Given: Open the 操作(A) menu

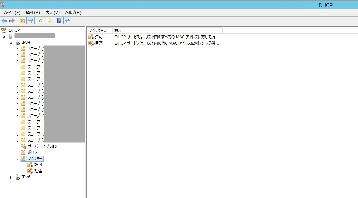Looking at the screenshot, I should click(x=33, y=13).
